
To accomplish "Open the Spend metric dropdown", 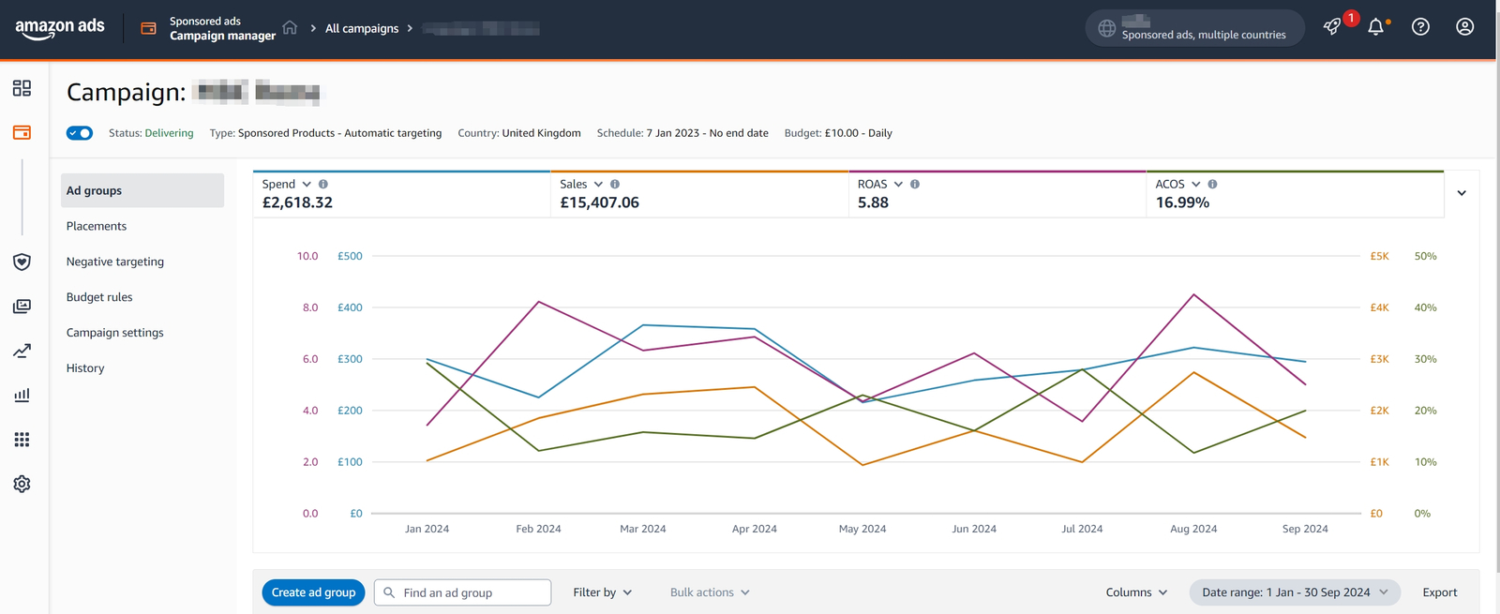I will [307, 185].
